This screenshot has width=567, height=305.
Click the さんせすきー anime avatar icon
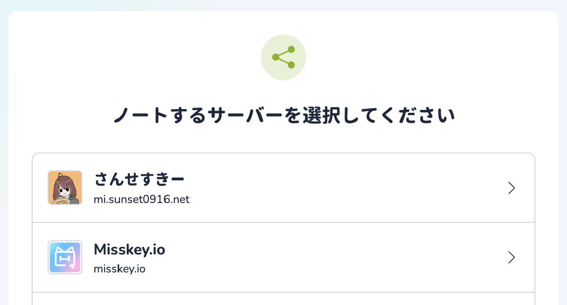[x=65, y=187]
